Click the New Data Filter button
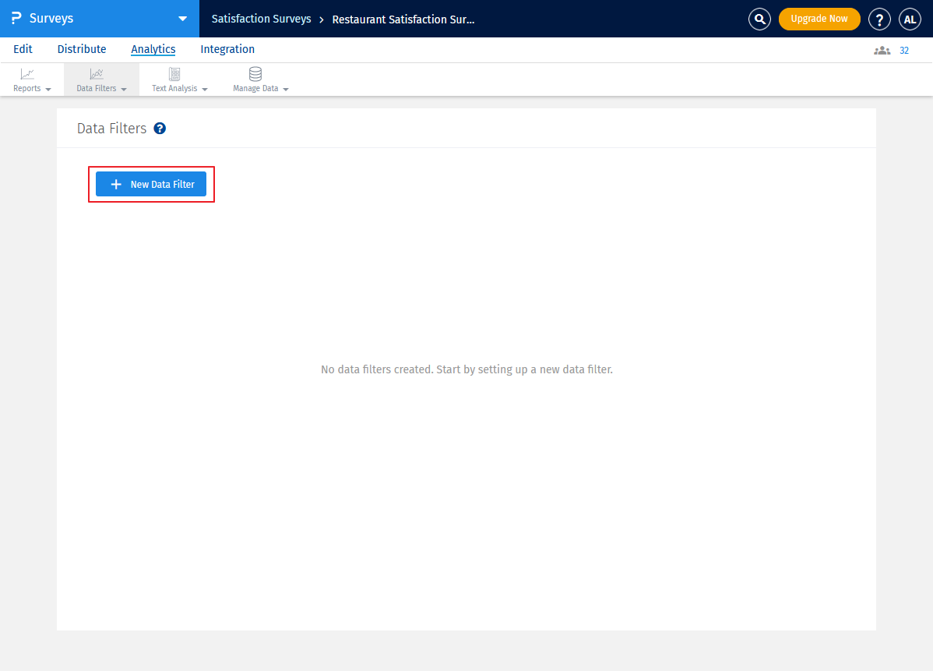This screenshot has width=933, height=671. [151, 184]
